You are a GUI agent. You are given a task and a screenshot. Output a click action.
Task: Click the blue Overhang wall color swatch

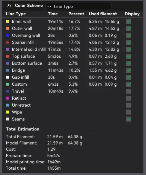(x=8, y=36)
